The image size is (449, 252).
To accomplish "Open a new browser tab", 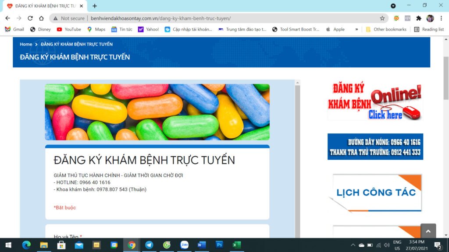I will 95,6.
